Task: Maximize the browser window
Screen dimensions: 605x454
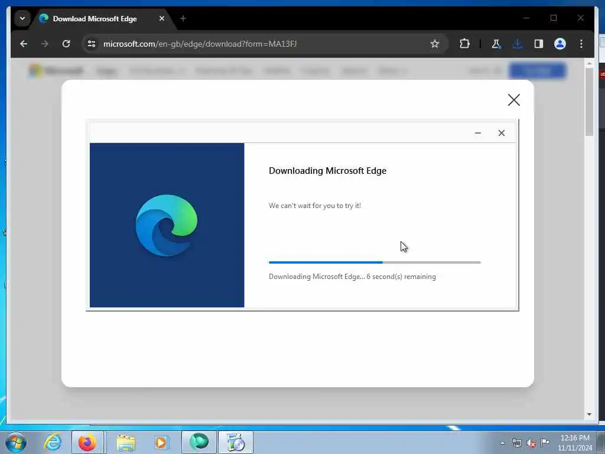Action: point(554,18)
